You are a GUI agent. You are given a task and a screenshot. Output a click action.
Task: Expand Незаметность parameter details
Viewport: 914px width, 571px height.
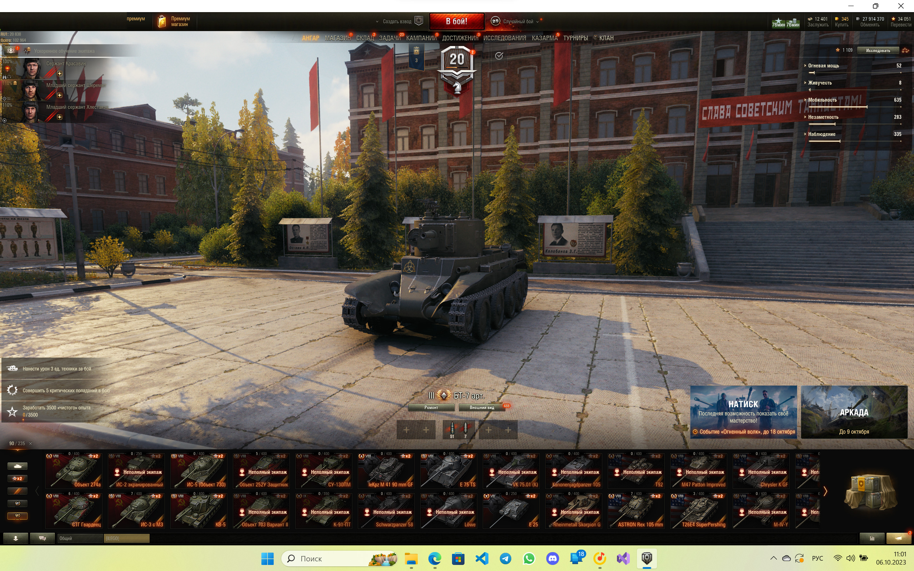click(x=805, y=117)
